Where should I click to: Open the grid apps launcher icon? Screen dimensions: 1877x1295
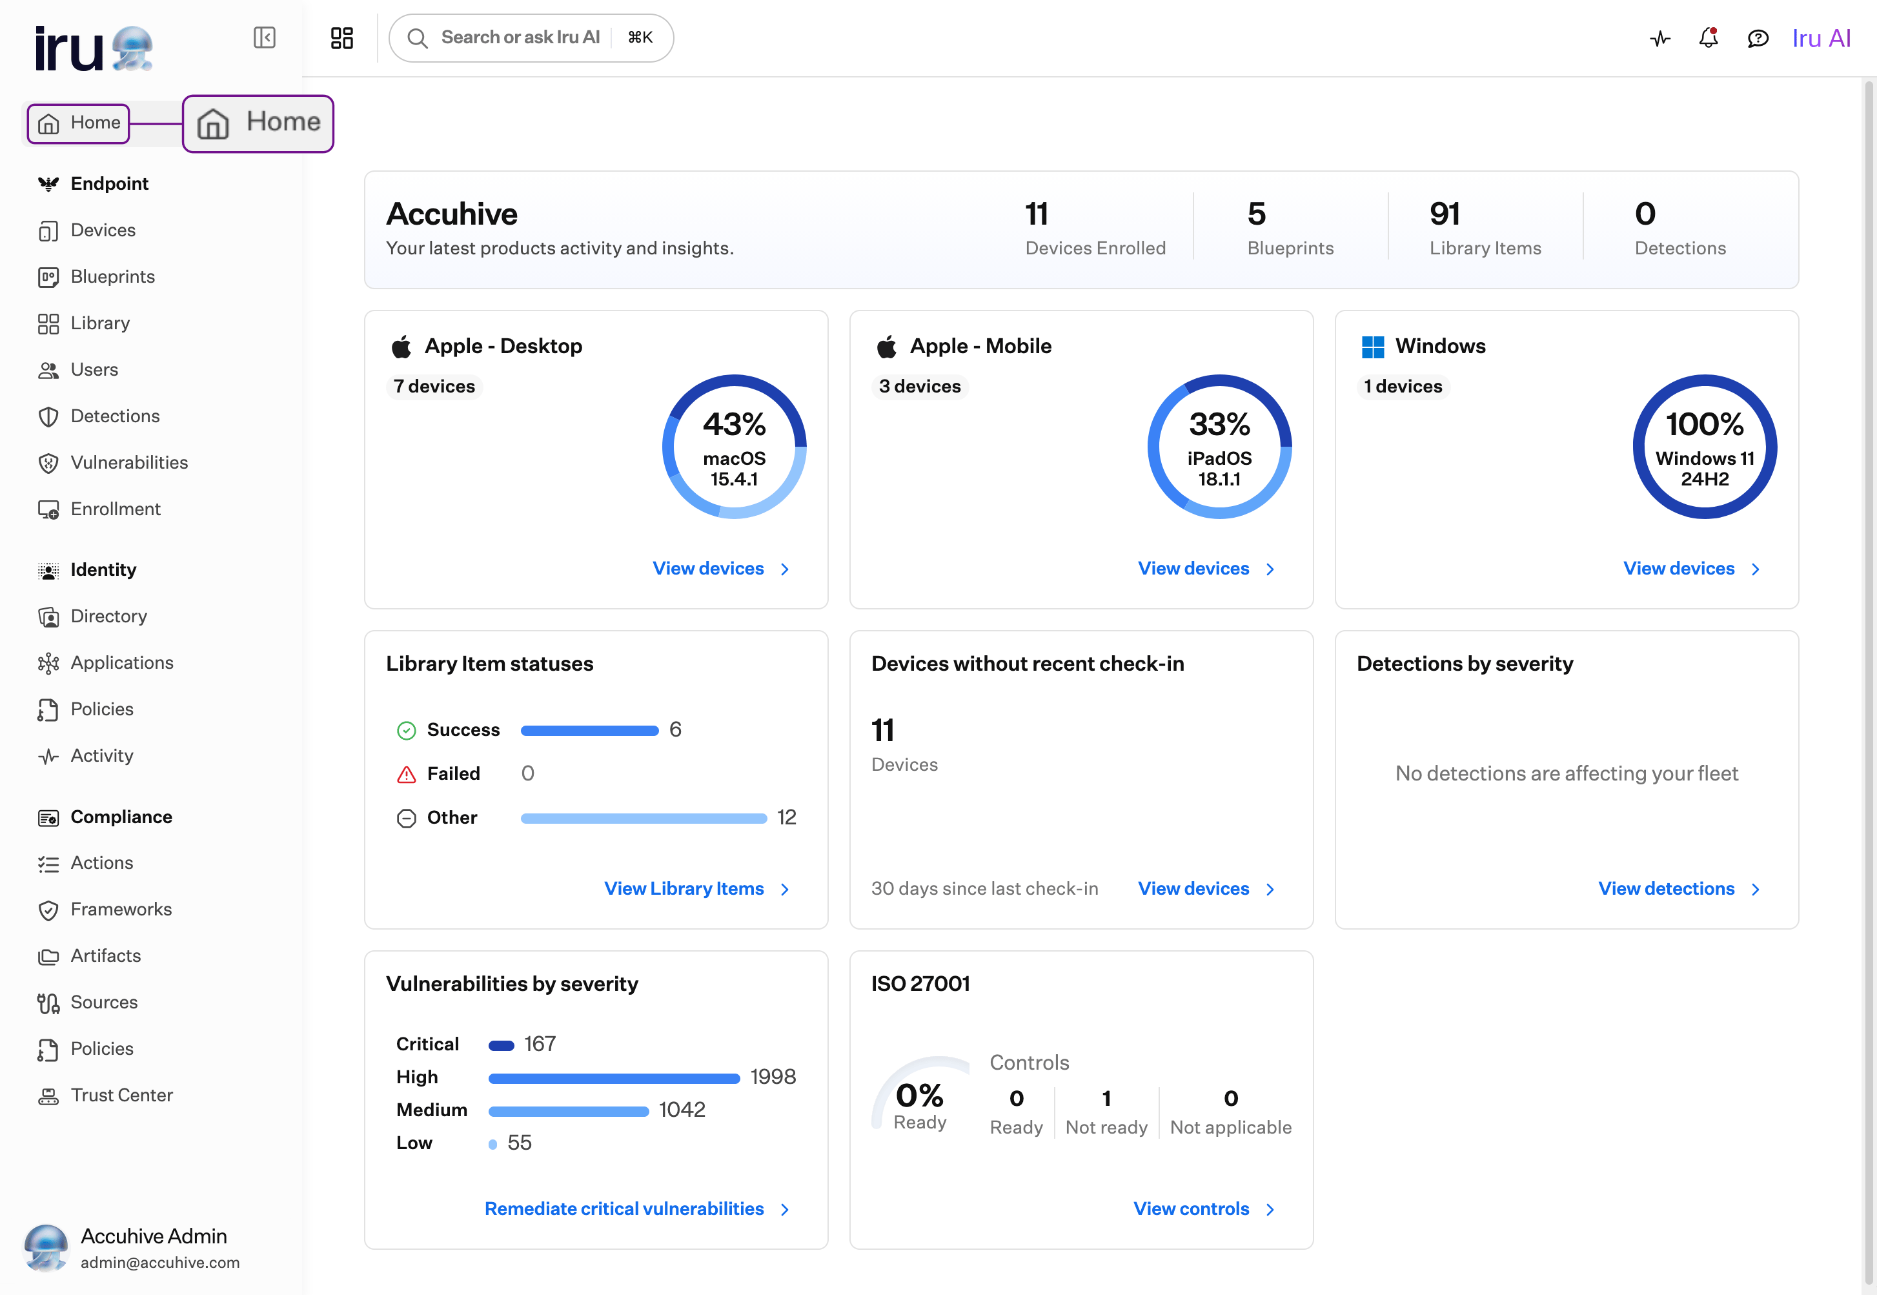click(341, 37)
